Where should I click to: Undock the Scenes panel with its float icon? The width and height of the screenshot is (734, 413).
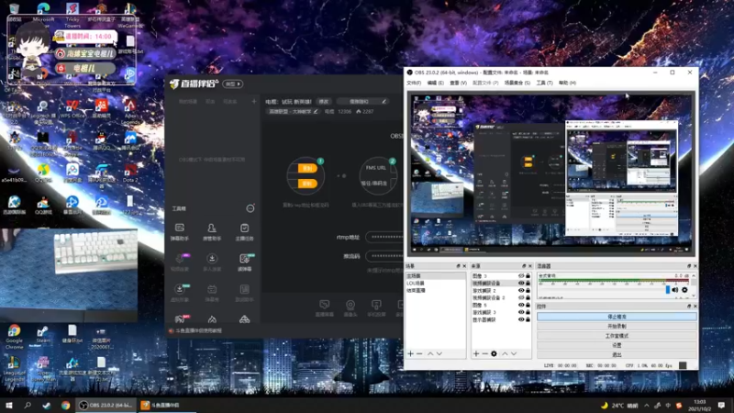(x=458, y=266)
